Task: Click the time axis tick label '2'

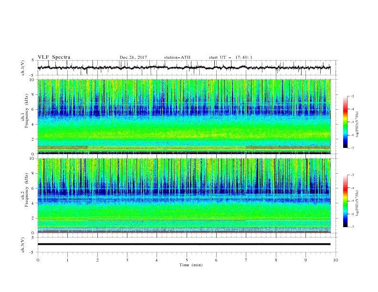Action: (97, 260)
